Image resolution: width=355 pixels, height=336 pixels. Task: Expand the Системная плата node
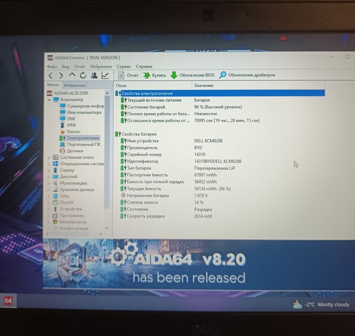[49, 158]
